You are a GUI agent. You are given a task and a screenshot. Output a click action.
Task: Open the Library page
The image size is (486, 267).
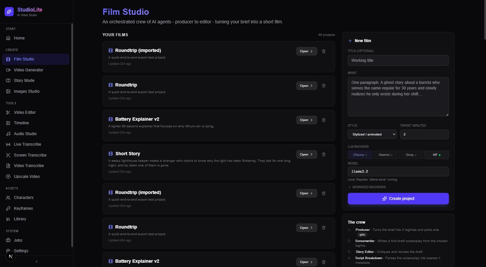point(36,219)
